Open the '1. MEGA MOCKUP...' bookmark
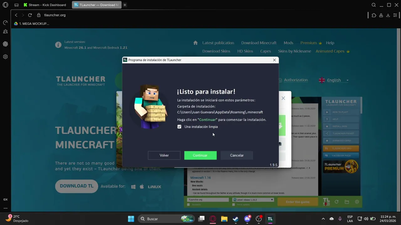 coord(32,23)
